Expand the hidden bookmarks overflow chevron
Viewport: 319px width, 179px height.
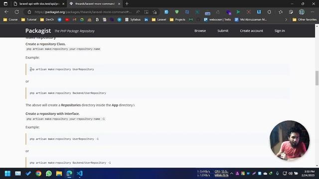click(286, 20)
